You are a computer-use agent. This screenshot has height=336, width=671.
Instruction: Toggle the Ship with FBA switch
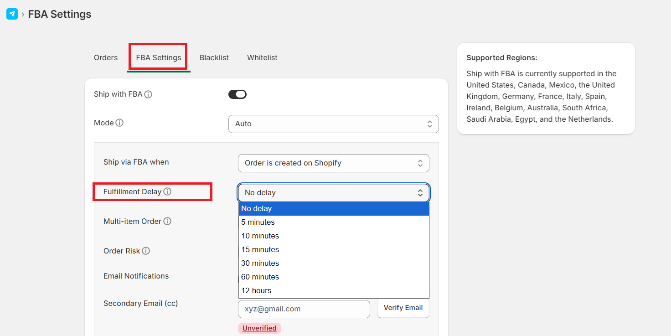click(x=237, y=94)
